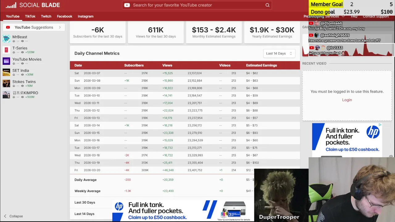This screenshot has width=395, height=222.
Task: Click the HP logo in sidebar ad
Action: coord(373,132)
